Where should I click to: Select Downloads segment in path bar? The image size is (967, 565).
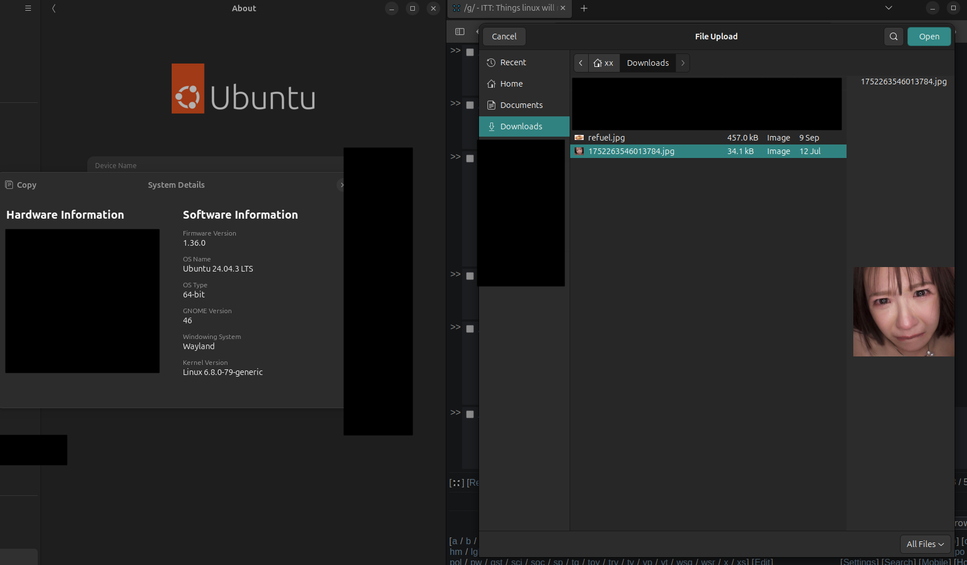click(x=648, y=63)
